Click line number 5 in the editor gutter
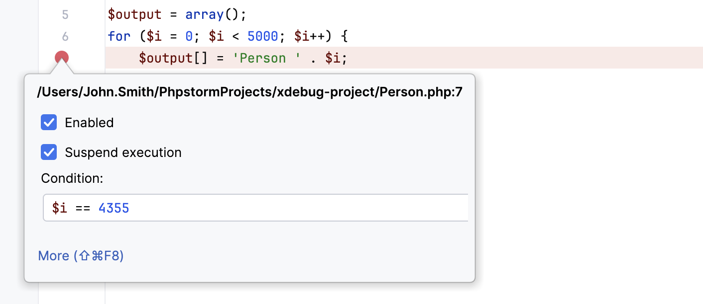 (x=65, y=14)
